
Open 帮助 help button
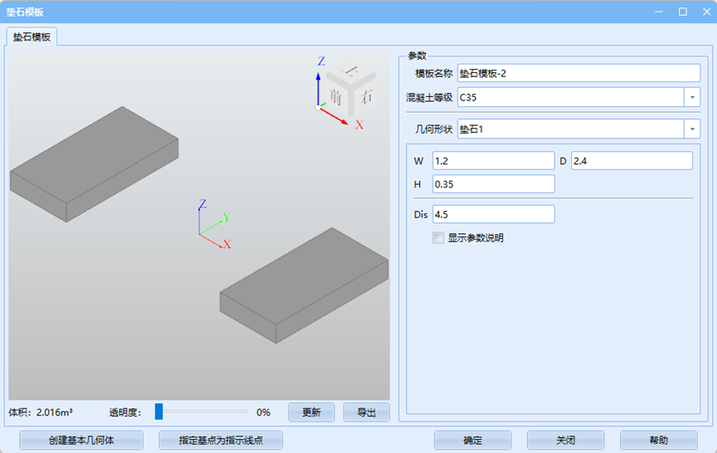(658, 441)
